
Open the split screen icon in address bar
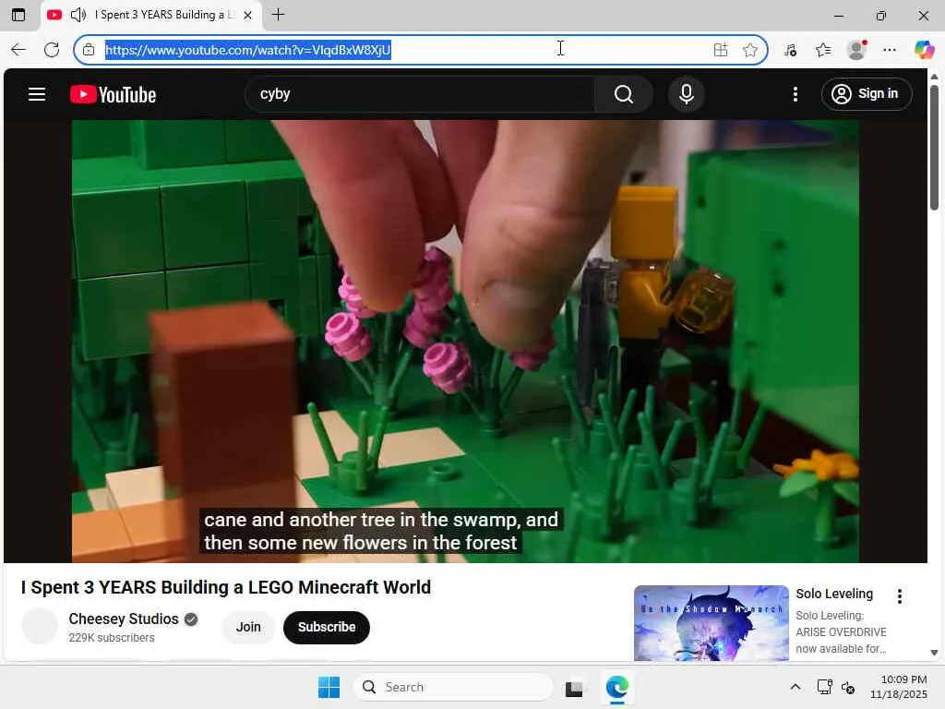[x=720, y=50]
